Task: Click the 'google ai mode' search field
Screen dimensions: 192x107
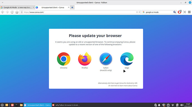Action: [159, 12]
